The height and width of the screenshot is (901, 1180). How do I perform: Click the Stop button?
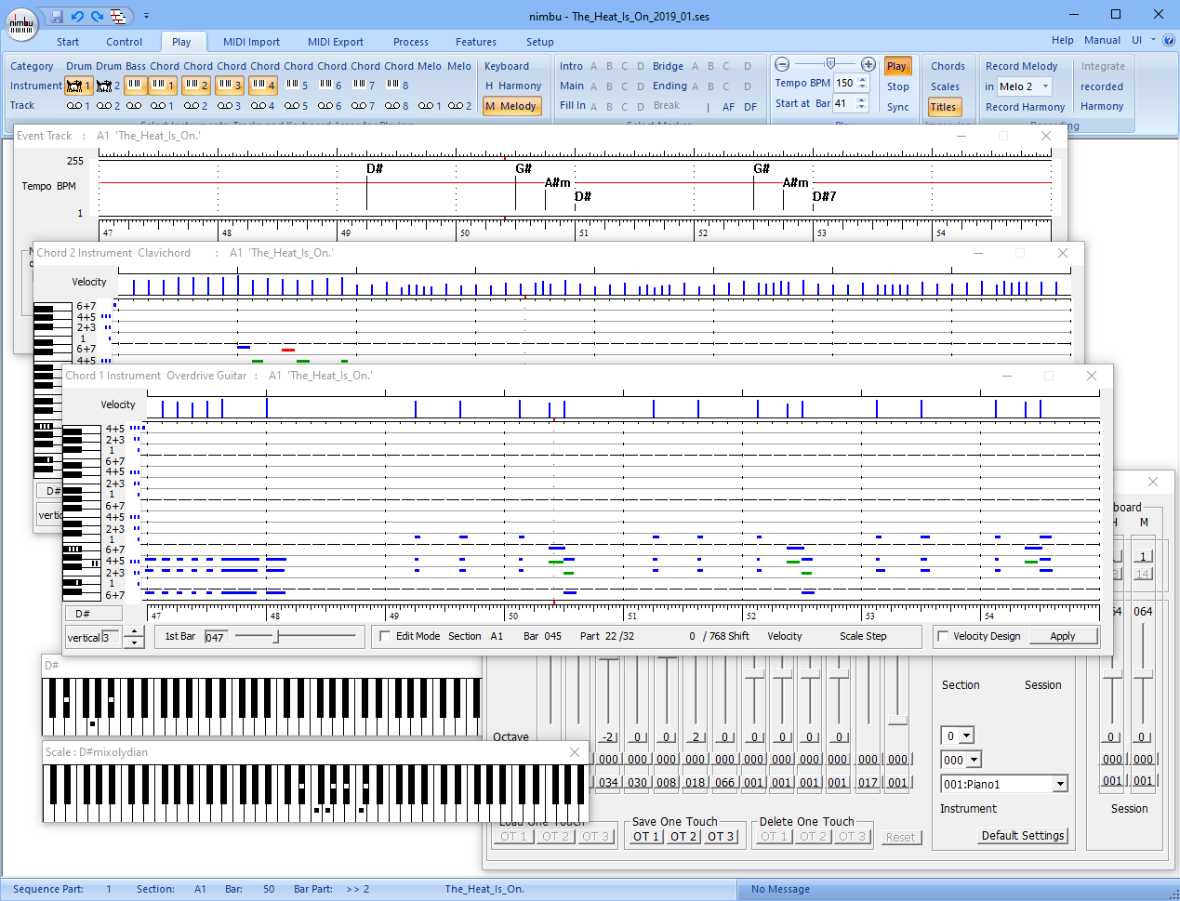tap(897, 86)
